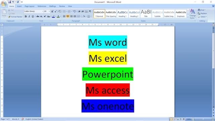Click Increase Indent icon
The width and height of the screenshot is (215, 121).
(83, 11)
